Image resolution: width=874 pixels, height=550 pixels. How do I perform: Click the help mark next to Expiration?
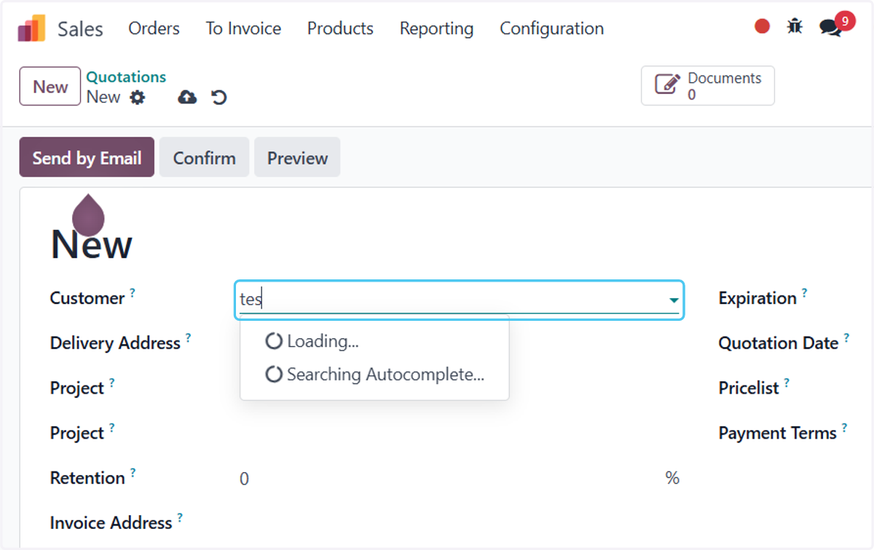click(x=804, y=292)
